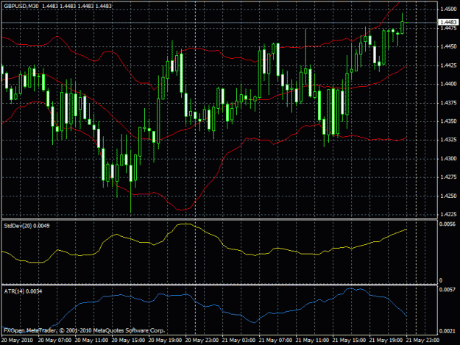Click the 21 May 19:00 time label
Image resolution: width=460 pixels, height=345 pixels.
point(386,341)
